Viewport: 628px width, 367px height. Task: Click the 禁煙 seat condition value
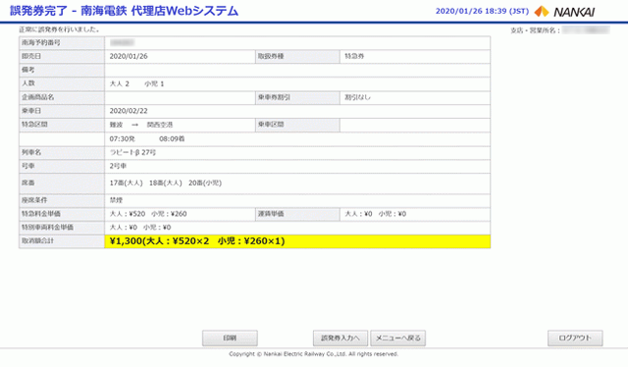[x=116, y=200]
